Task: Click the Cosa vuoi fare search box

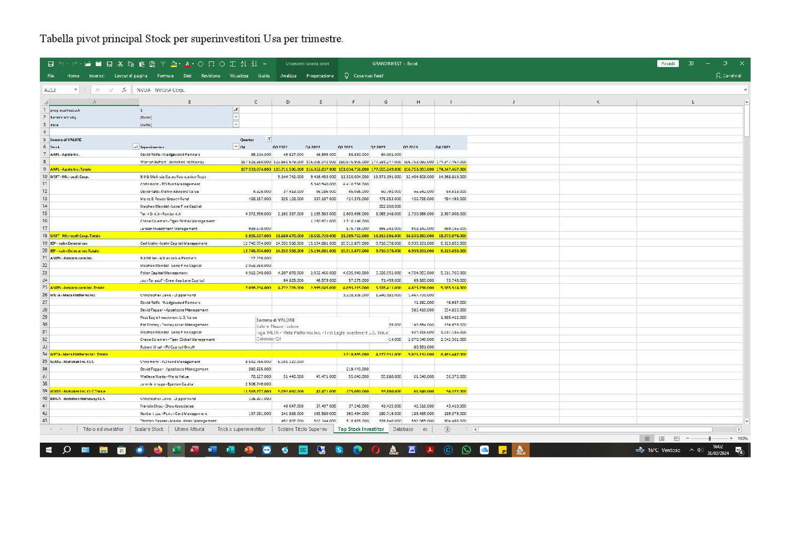Action: (368, 76)
